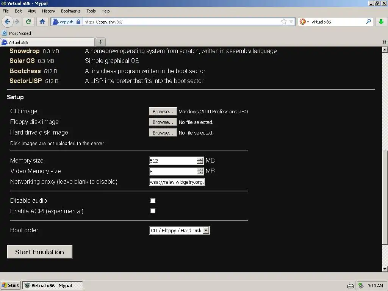388x291 pixels.
Task: Open the Bookmarks menu
Action: [71, 11]
